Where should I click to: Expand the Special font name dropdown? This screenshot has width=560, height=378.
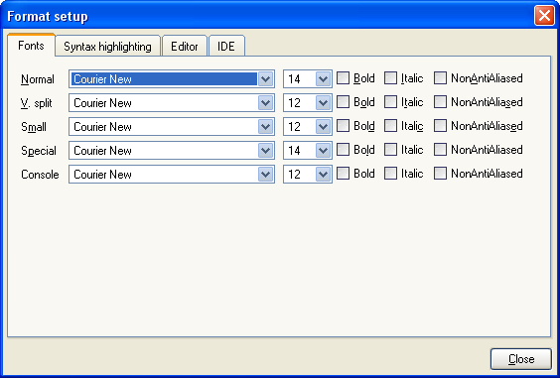tap(265, 151)
